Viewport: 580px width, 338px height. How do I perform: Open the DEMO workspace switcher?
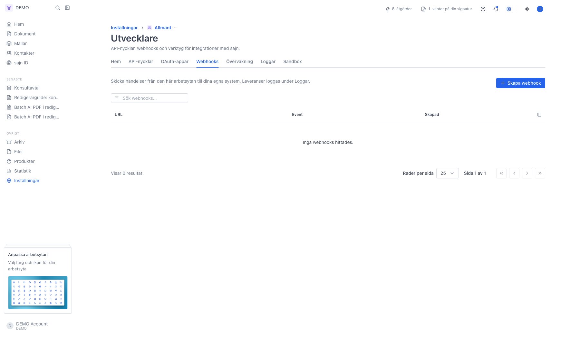coord(17,8)
